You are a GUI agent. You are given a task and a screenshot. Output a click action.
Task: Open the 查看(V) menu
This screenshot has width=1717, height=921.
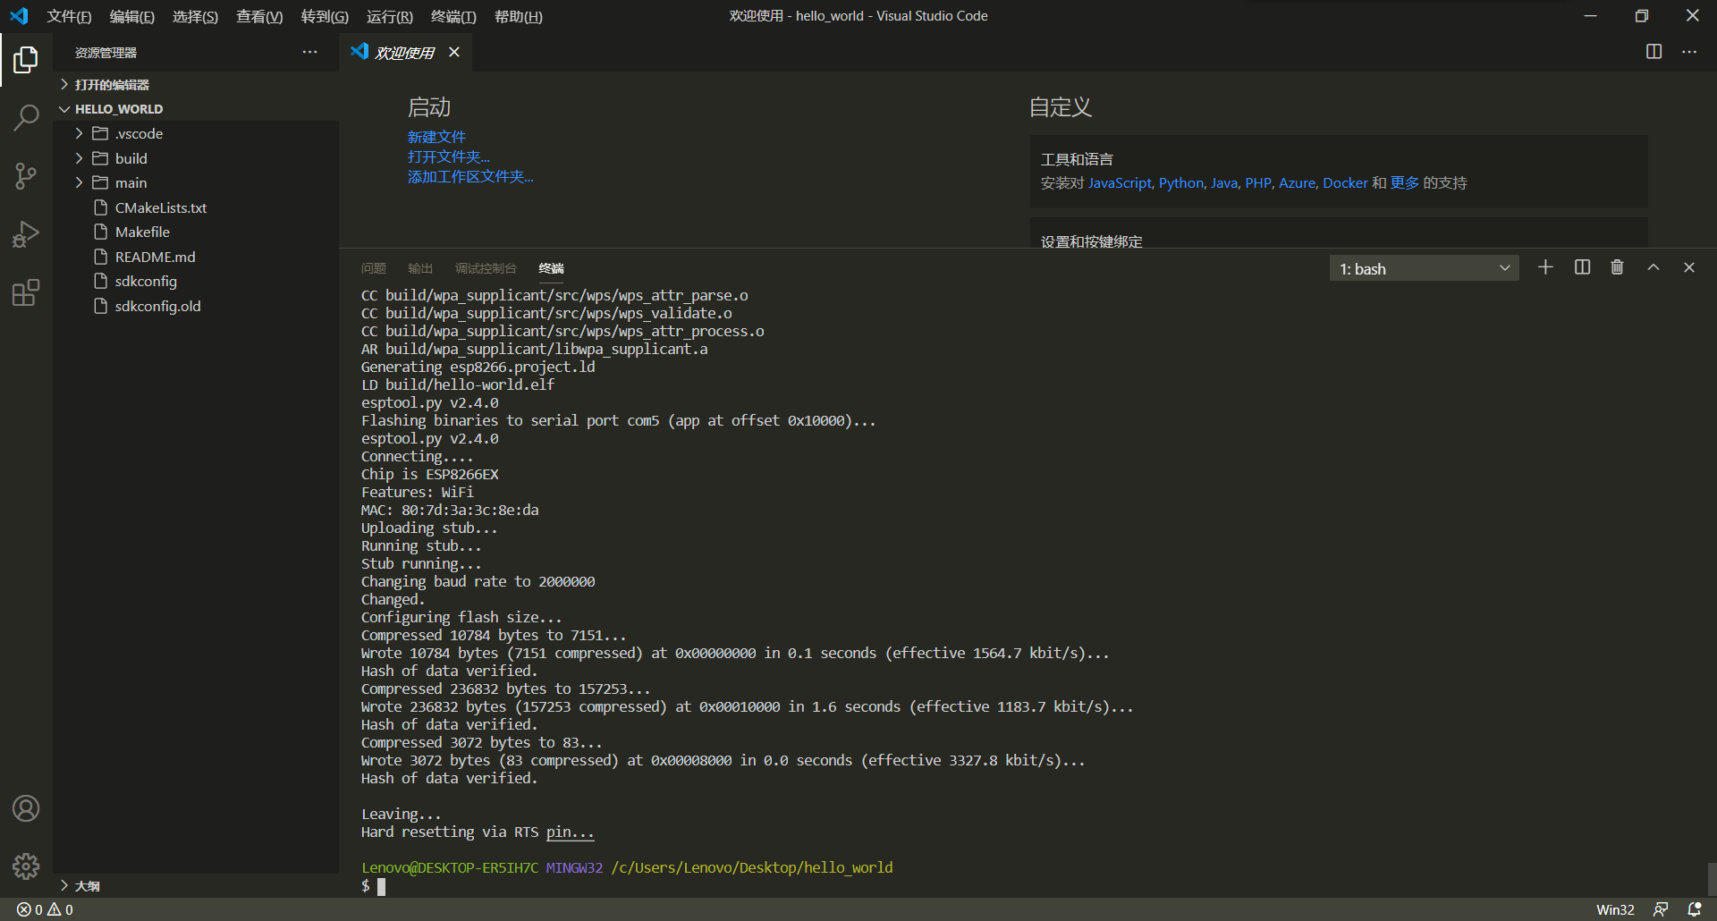click(x=259, y=16)
